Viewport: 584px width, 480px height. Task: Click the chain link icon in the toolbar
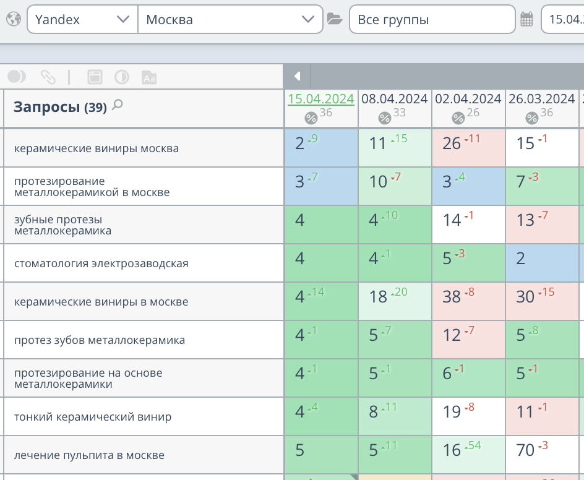click(x=48, y=76)
